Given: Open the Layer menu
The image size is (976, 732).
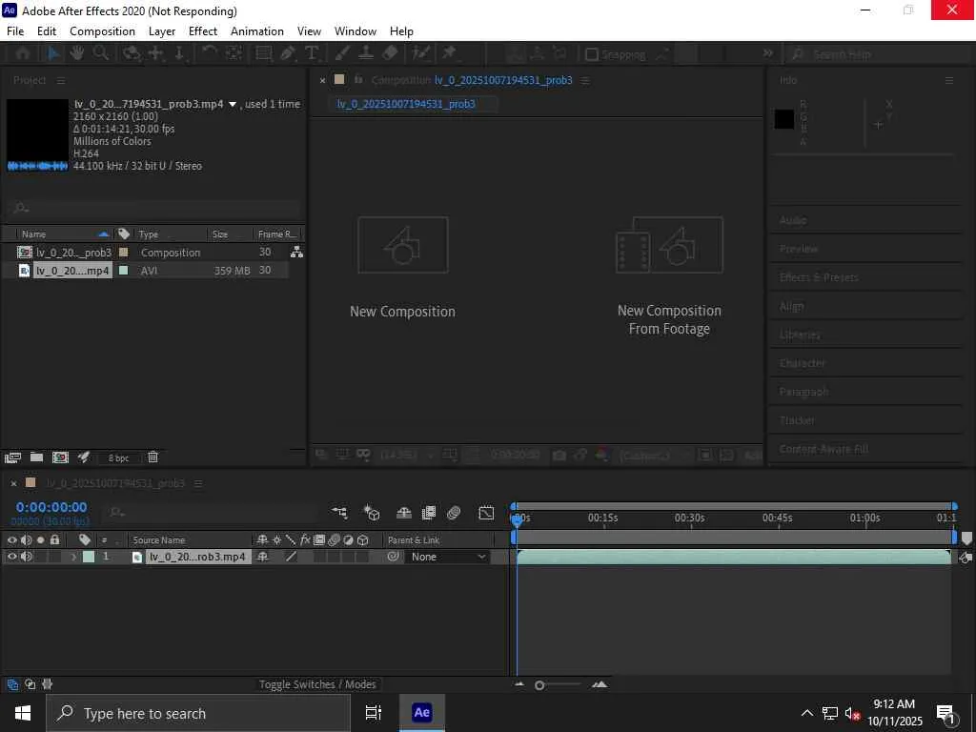Looking at the screenshot, I should pos(162,31).
